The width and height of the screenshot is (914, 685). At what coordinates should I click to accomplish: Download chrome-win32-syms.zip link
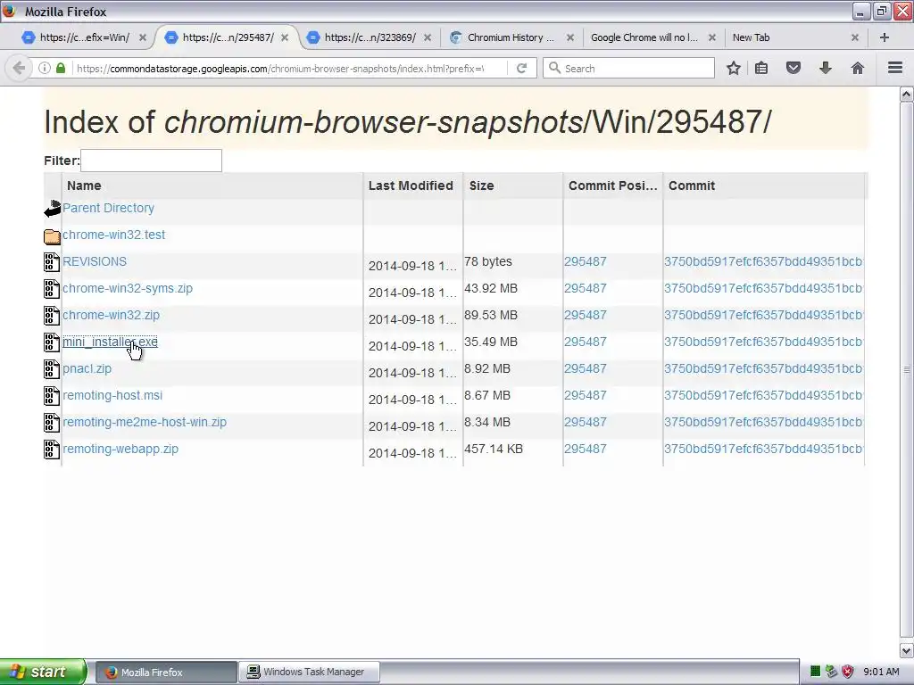coord(127,288)
